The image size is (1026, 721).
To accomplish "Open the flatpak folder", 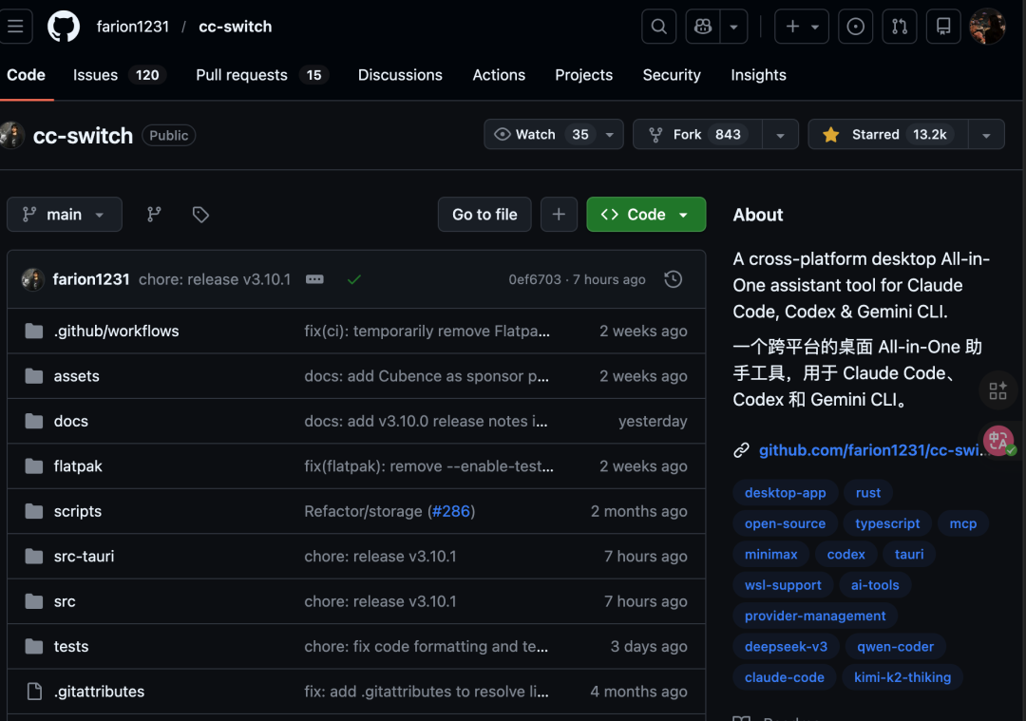I will (78, 466).
